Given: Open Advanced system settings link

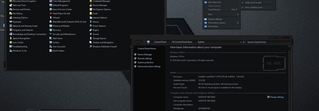Looking at the screenshot, I should 149,66.
